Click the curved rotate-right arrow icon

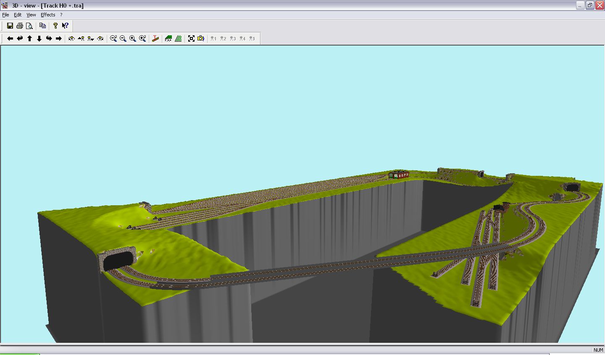49,39
